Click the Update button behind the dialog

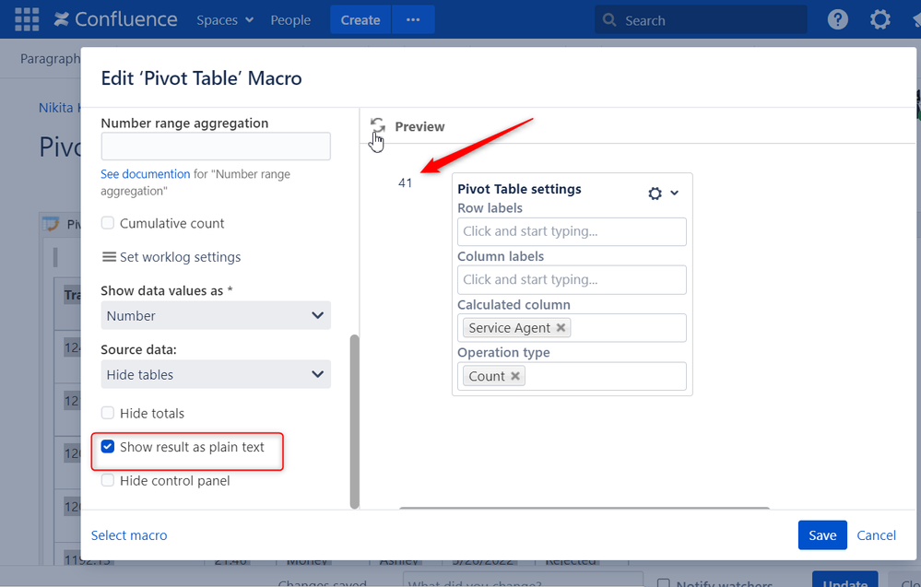coord(845,580)
